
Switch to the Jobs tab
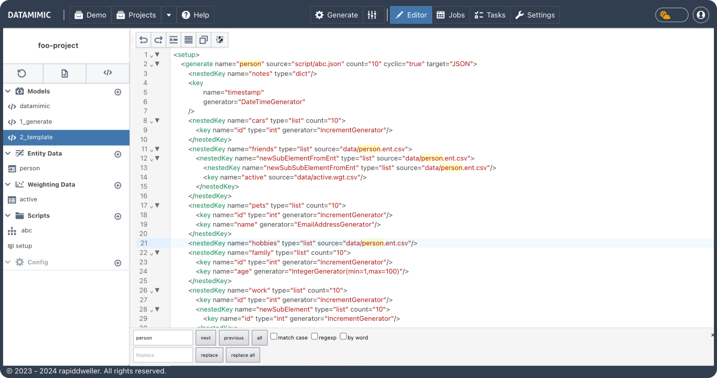click(451, 15)
